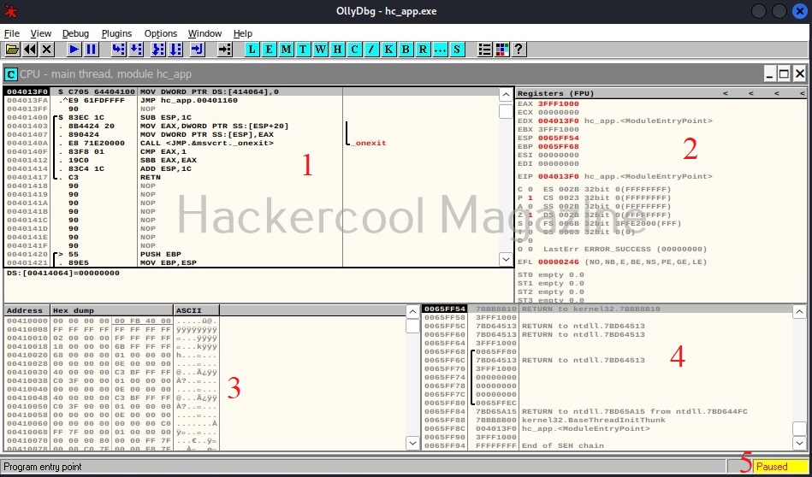Viewport: 812px width, 477px height.
Task: Click the EAX register value 3FFF1000
Action: pos(558,103)
